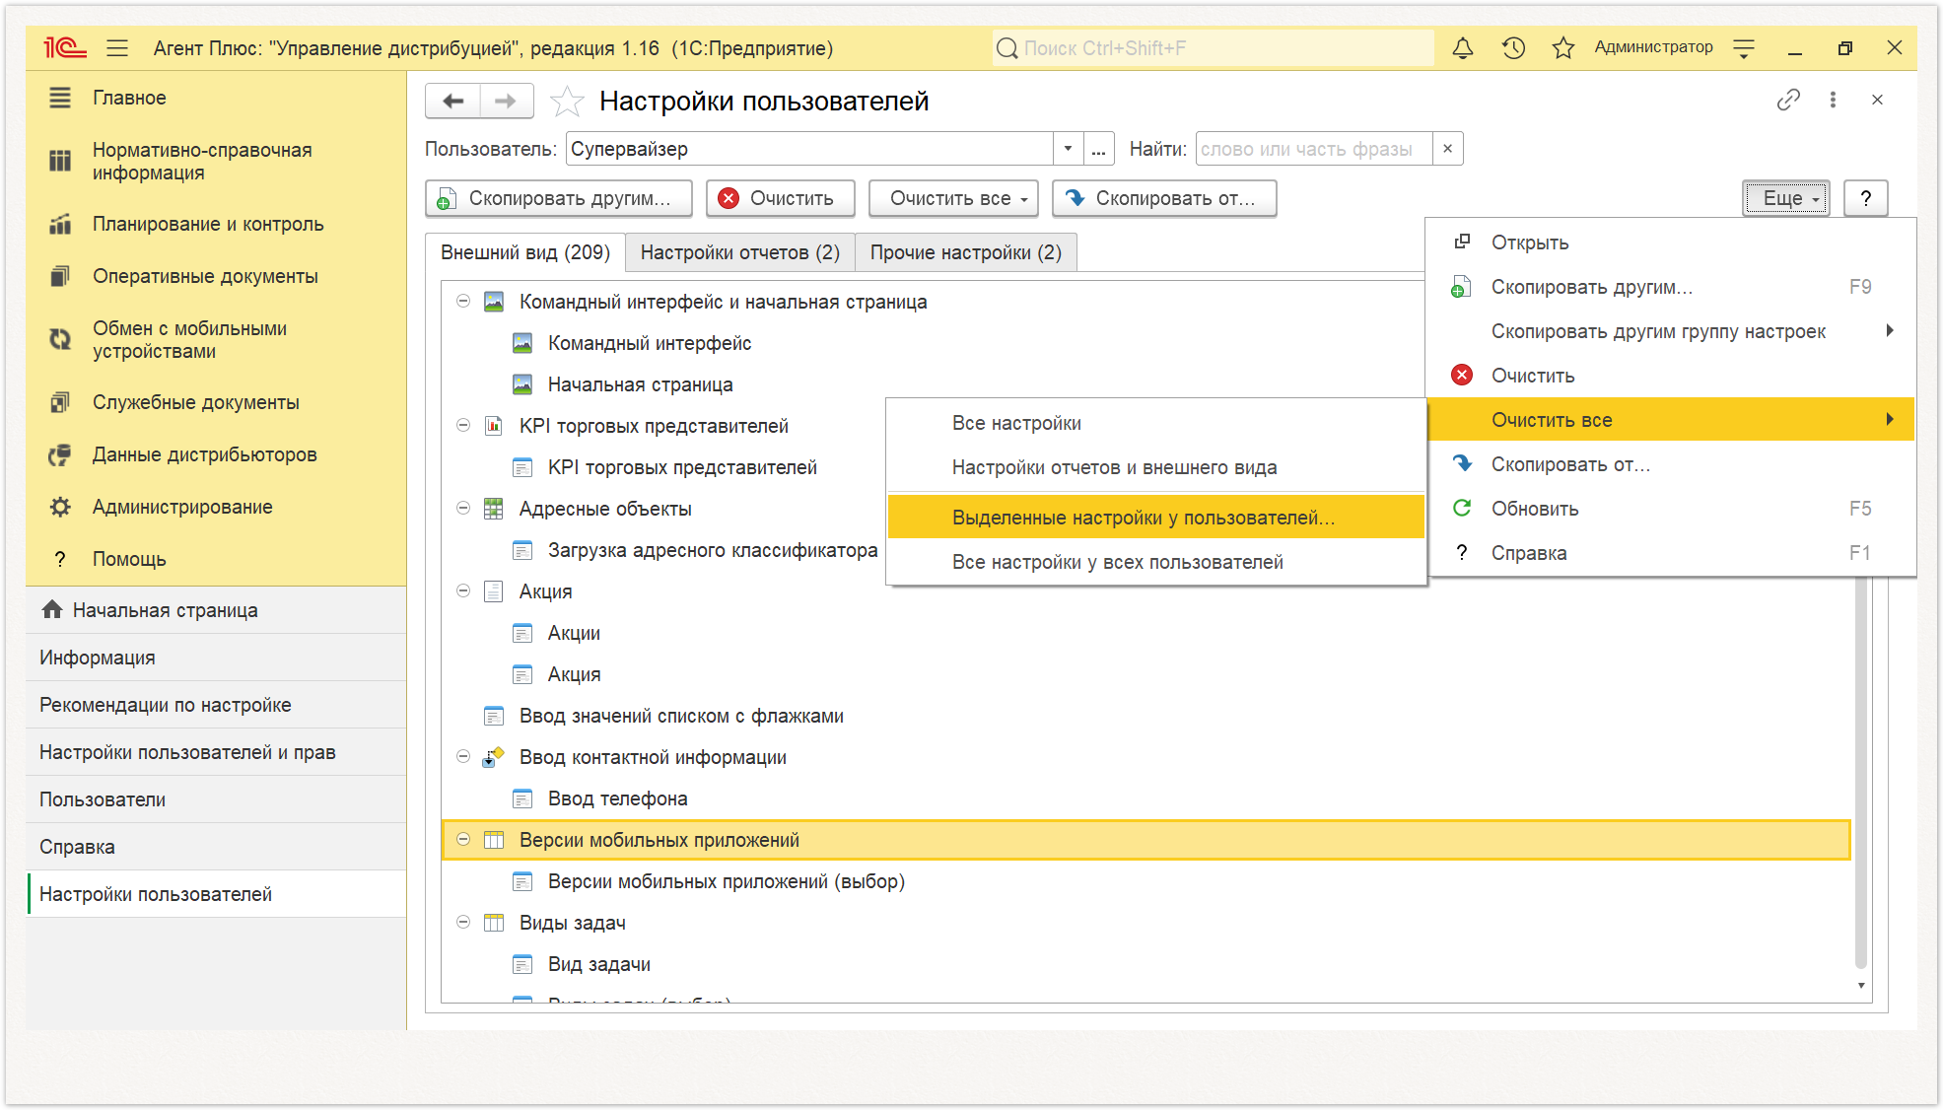Open favorites star in title bar
Screen dimensions: 1943x1110
[x=1563, y=48]
